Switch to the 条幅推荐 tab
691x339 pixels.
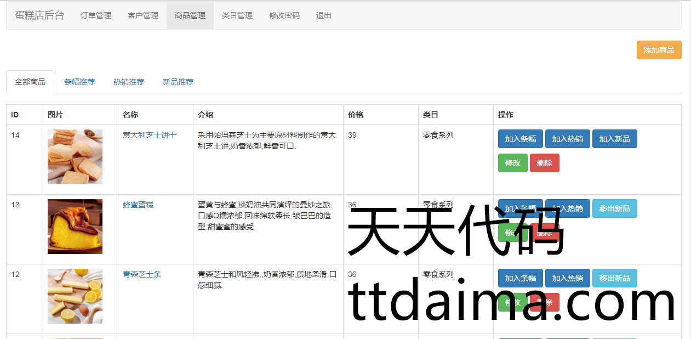click(79, 82)
